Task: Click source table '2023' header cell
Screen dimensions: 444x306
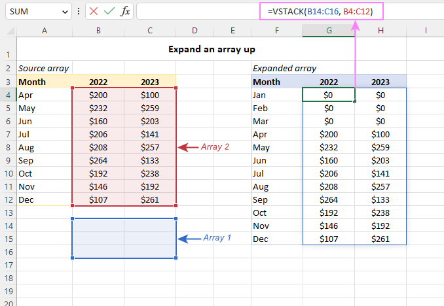Action: click(150, 82)
